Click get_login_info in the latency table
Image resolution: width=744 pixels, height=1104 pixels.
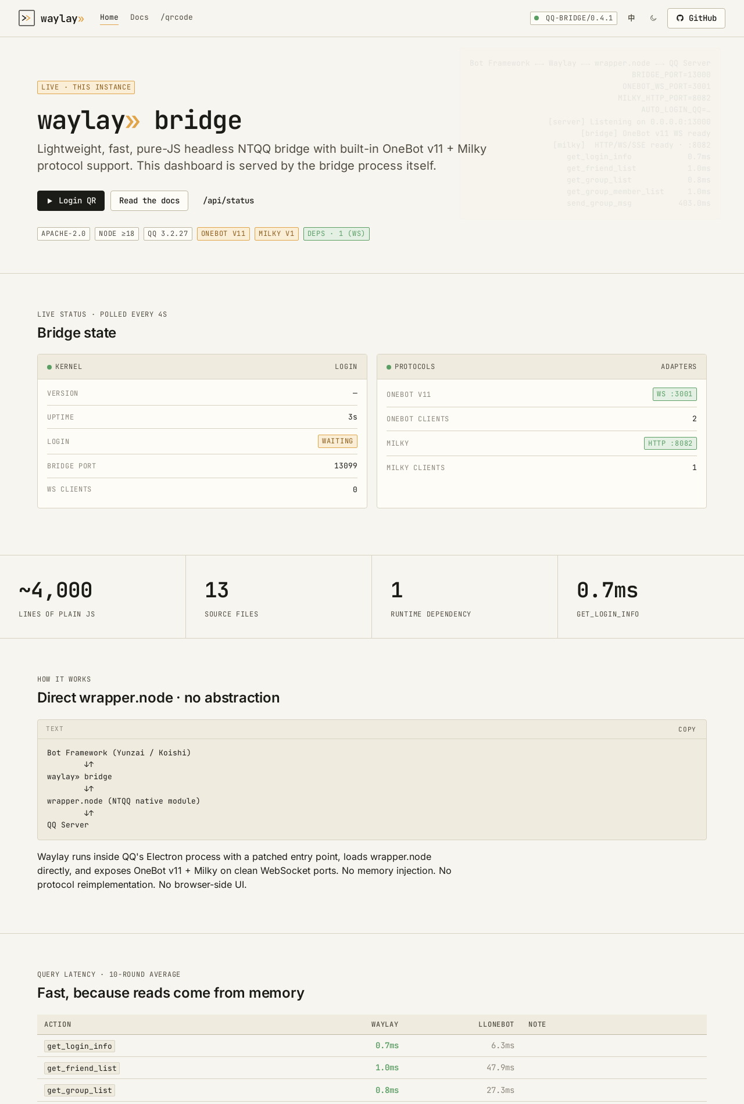click(80, 1046)
